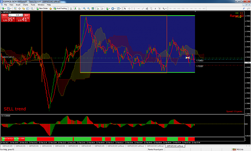Click the New Order button
This screenshot has height=151, width=251.
click(x=42, y=8)
